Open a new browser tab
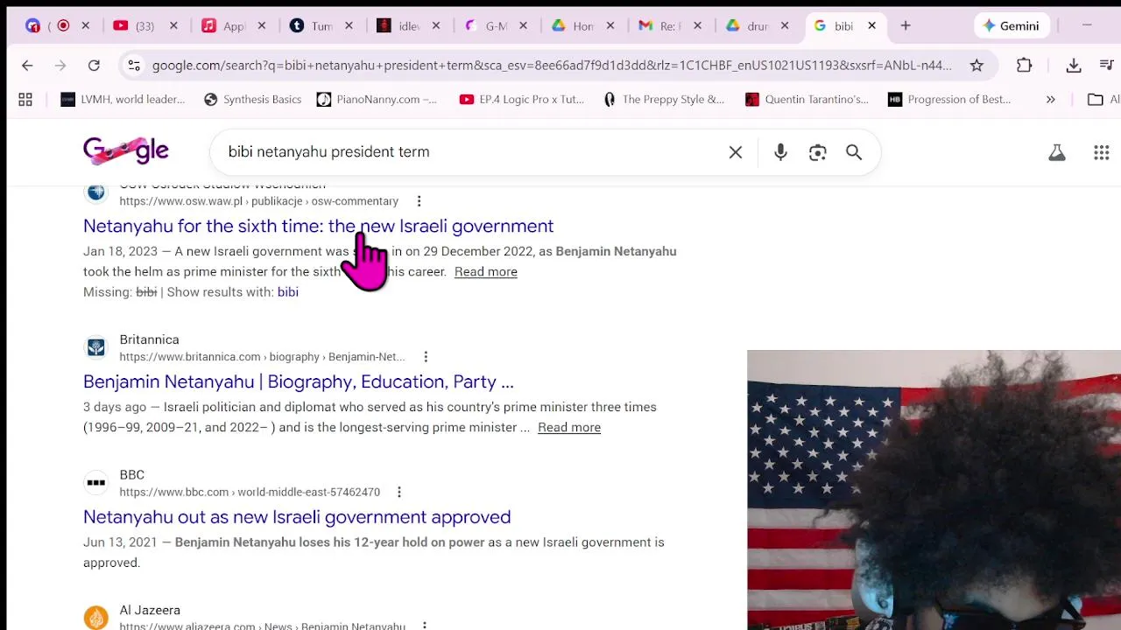 point(906,26)
